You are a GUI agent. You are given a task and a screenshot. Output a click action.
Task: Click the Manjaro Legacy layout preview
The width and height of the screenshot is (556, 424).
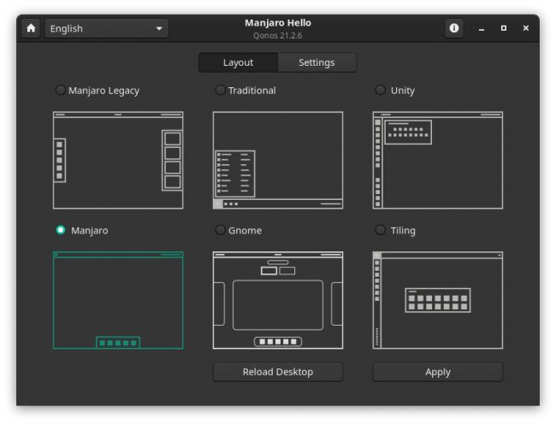click(118, 160)
